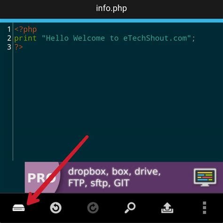Viewport: 223px width, 223px height.
Task: Tap the PRO badge on banner
Action: [42, 178]
